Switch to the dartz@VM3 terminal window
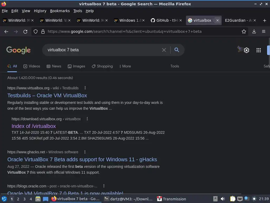The image size is (270, 203). (x=128, y=199)
